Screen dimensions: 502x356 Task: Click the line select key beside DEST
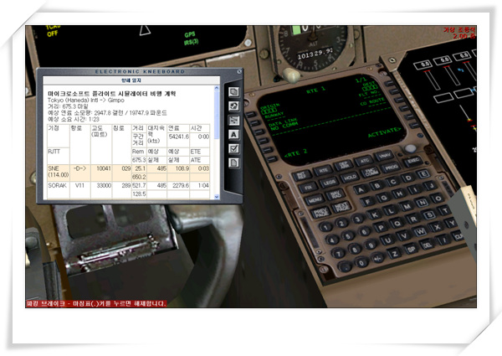(390, 83)
